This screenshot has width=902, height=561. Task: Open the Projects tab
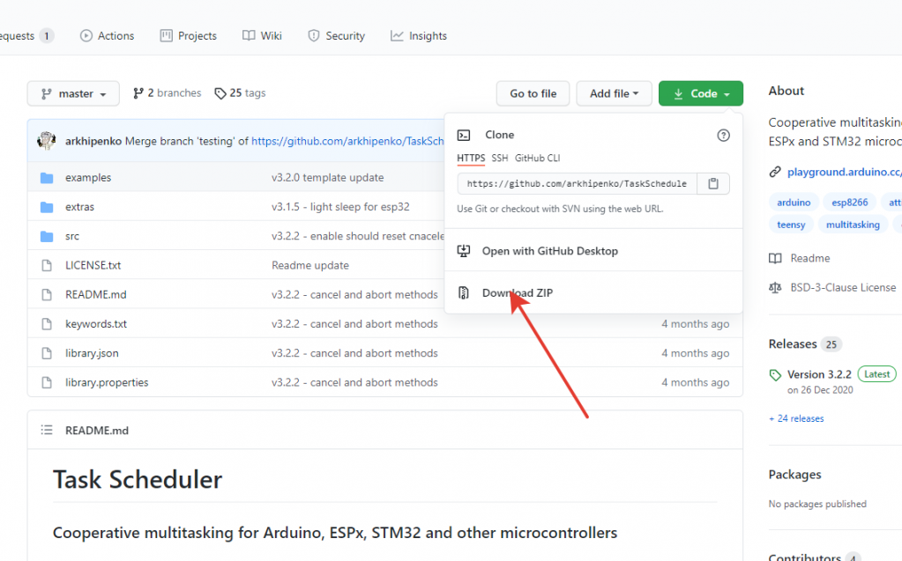188,35
